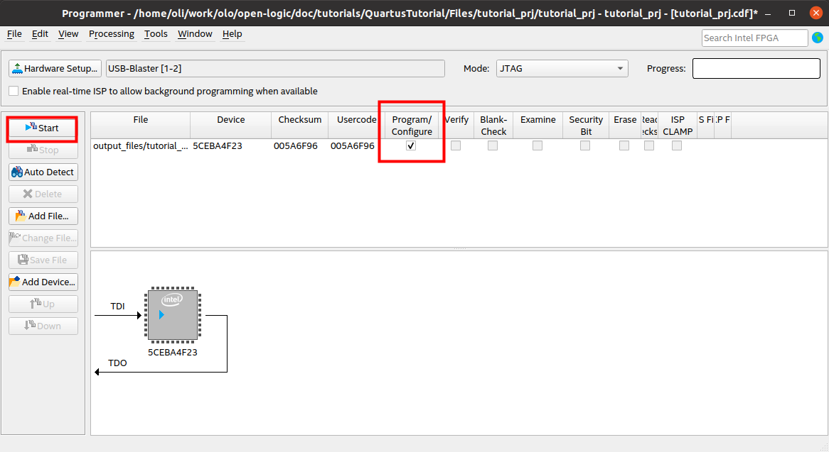Open the Window menu
829x452 pixels.
[195, 34]
